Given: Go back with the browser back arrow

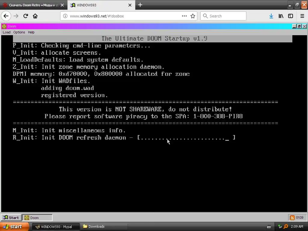Looking at the screenshot, I should 6,16.
